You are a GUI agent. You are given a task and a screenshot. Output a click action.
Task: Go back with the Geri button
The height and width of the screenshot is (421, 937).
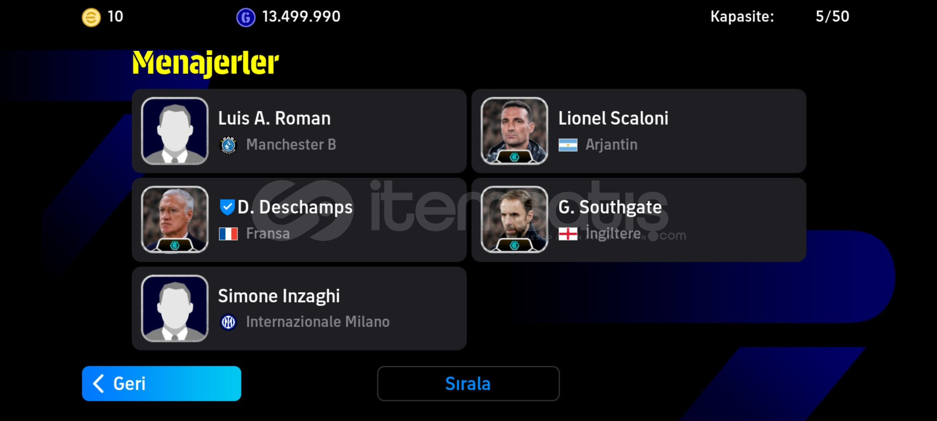pyautogui.click(x=162, y=384)
